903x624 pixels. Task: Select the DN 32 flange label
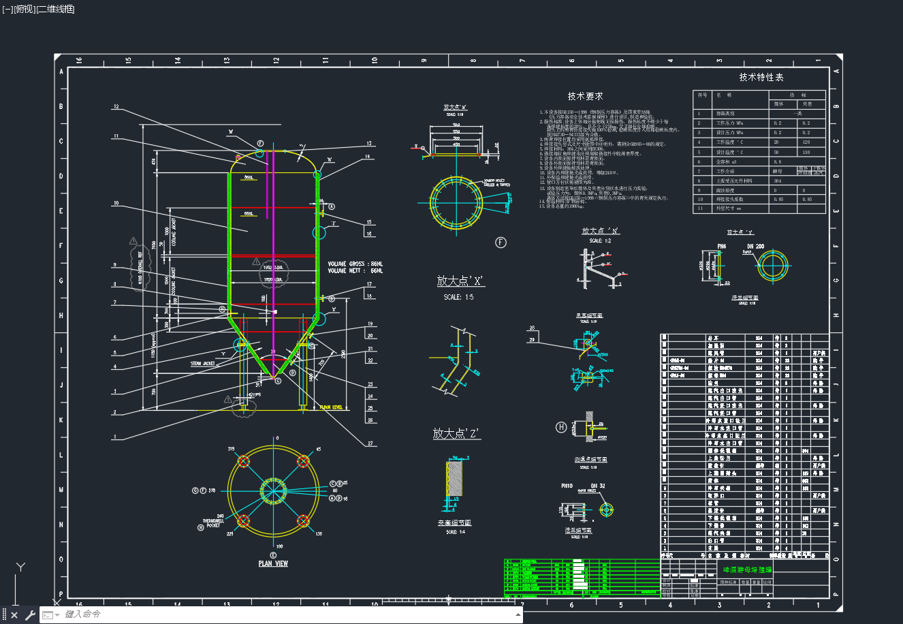click(x=597, y=486)
